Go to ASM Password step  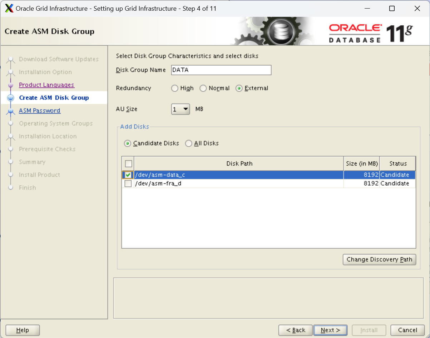click(x=40, y=111)
